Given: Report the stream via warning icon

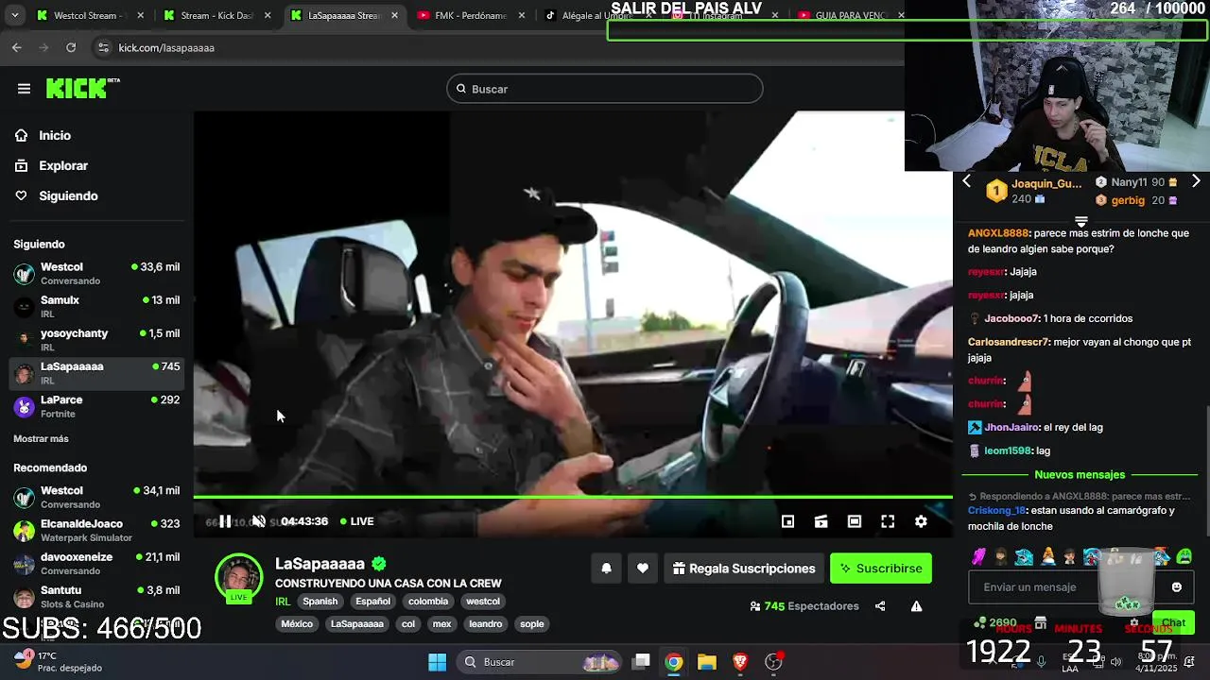Looking at the screenshot, I should pos(916,606).
